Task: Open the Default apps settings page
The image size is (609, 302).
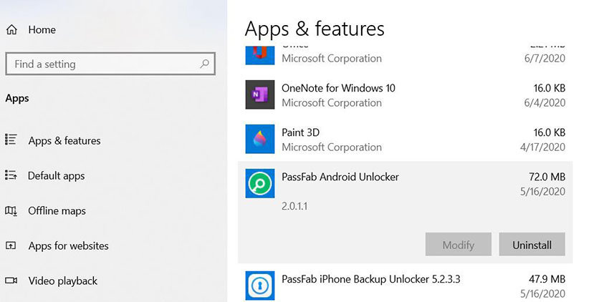Action: click(56, 175)
